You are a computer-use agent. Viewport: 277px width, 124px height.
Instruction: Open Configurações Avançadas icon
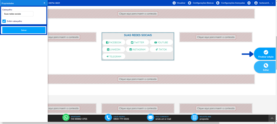pyautogui.click(x=218, y=3)
